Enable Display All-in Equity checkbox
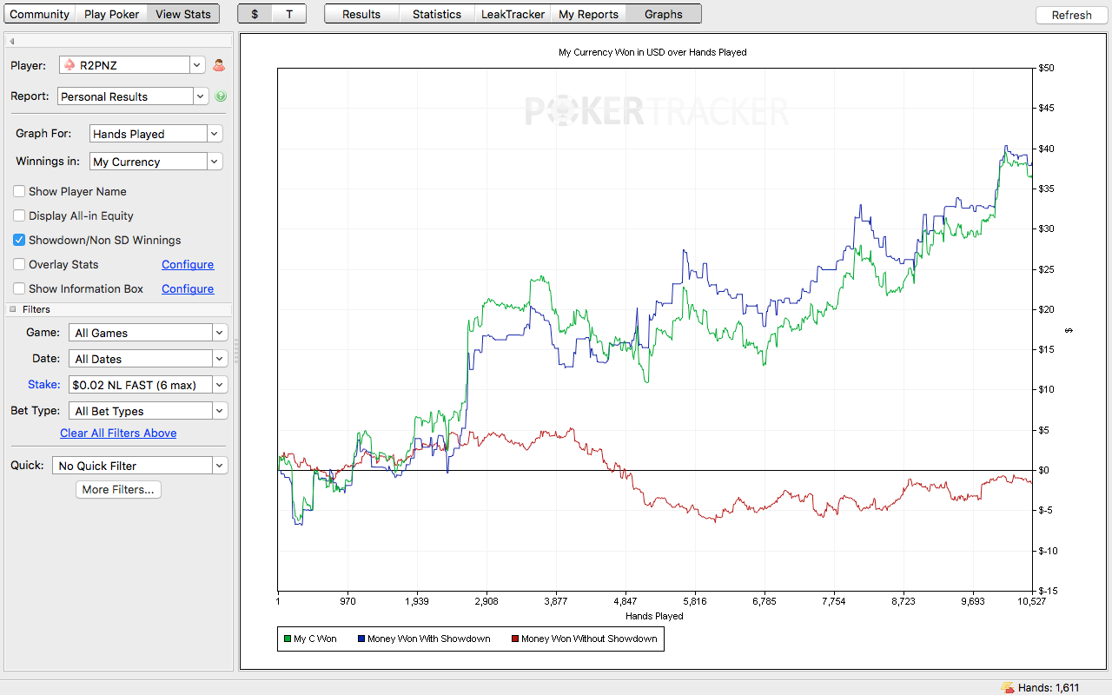The image size is (1112, 695). 19,215
